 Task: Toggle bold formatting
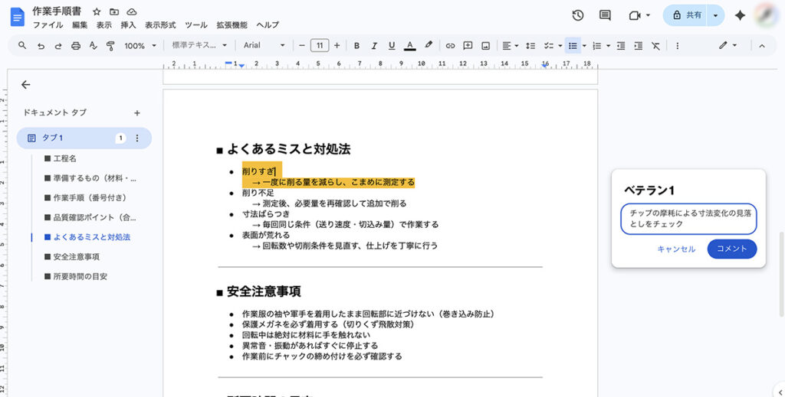coord(356,45)
